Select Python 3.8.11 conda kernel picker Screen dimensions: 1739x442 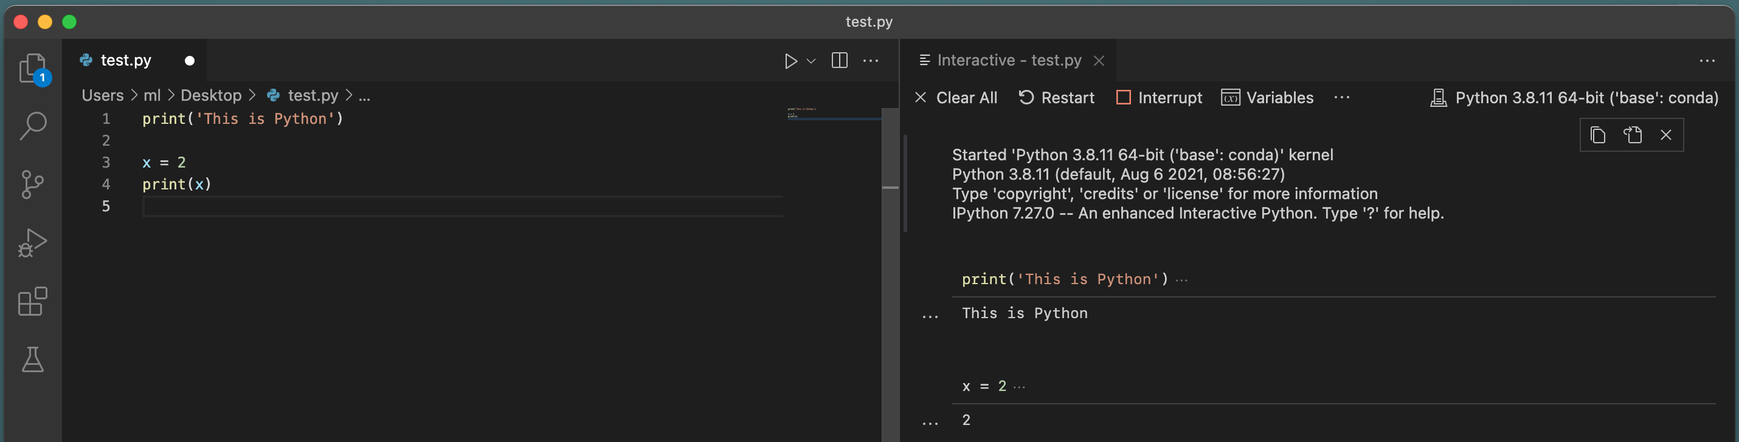tap(1574, 98)
